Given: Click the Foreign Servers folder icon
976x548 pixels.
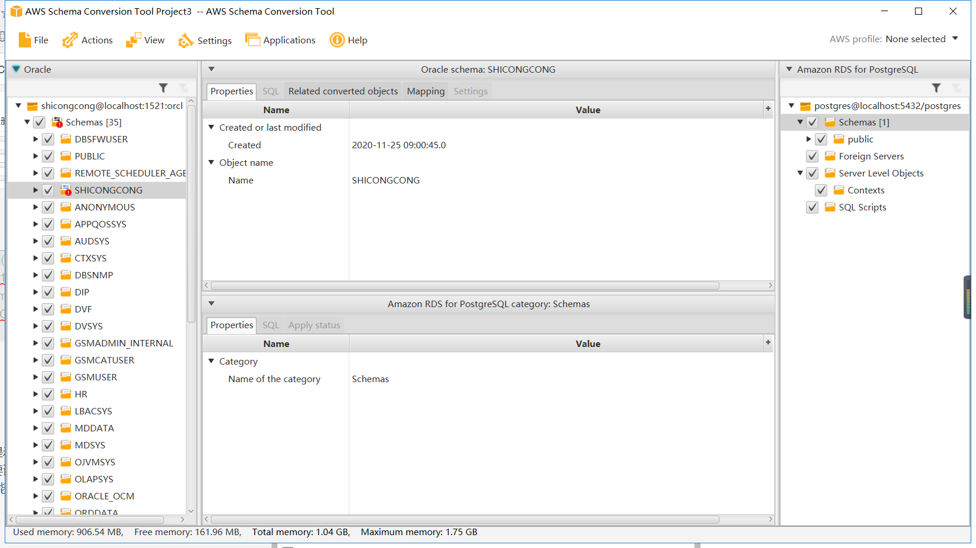Looking at the screenshot, I should point(830,156).
